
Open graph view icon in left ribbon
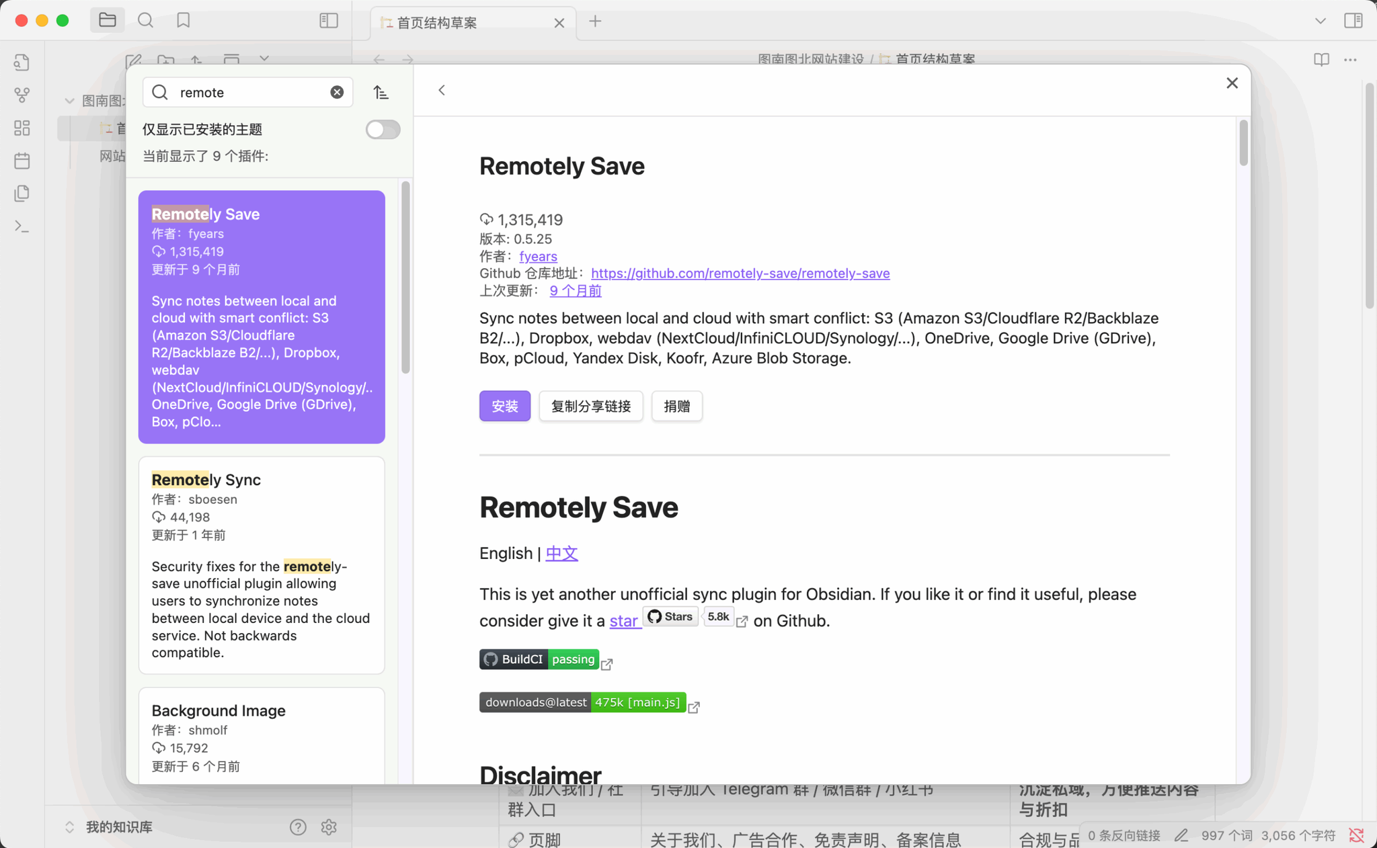[22, 95]
